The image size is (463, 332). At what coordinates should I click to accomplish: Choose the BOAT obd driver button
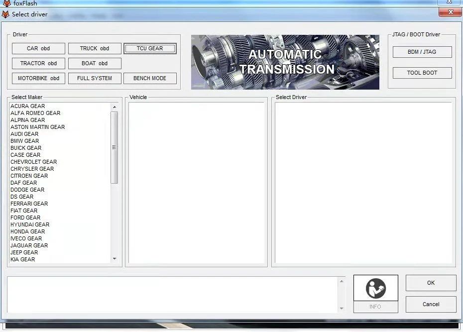95,63
